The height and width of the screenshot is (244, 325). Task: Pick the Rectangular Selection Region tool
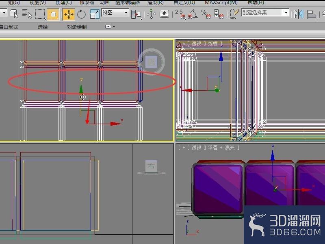[x=40, y=14]
